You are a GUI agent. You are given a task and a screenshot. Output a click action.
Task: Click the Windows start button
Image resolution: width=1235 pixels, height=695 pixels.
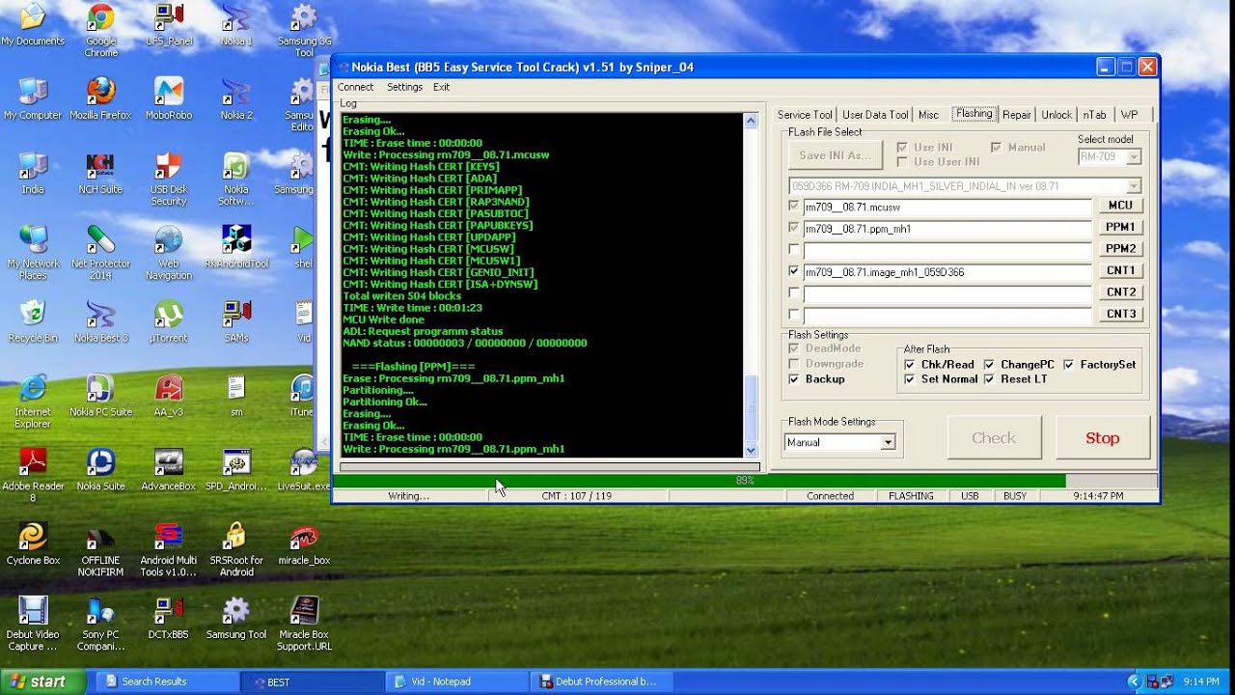point(42,681)
